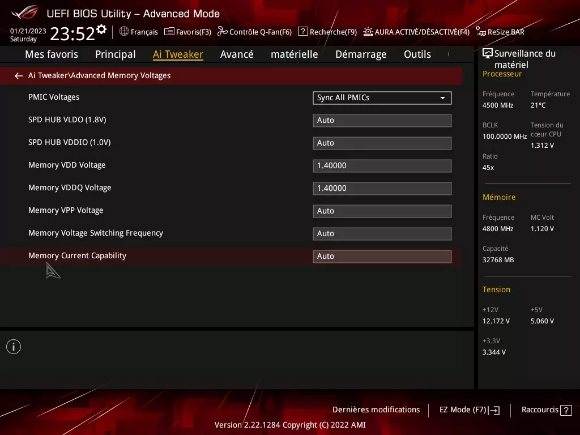580x435 pixels.
Task: Open the Memory Current Capability selector
Action: (382, 256)
